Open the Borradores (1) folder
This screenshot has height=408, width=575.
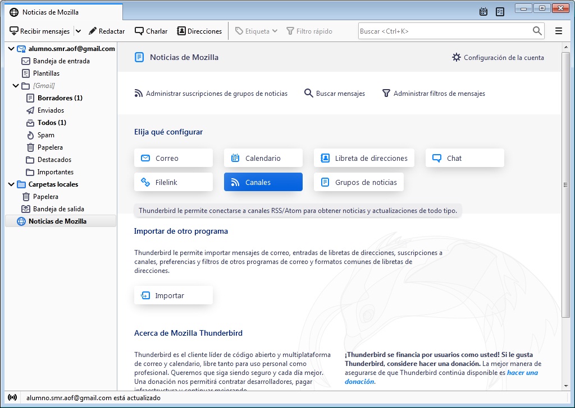click(61, 98)
